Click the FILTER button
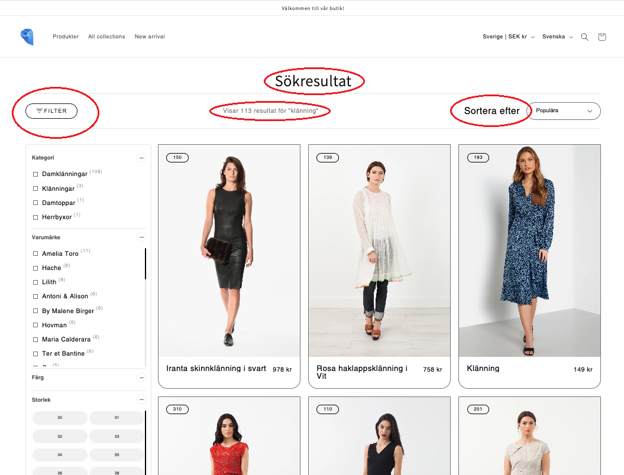 point(51,111)
